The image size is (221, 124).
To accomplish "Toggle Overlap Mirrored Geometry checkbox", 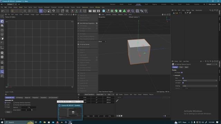I will pos(14,105).
